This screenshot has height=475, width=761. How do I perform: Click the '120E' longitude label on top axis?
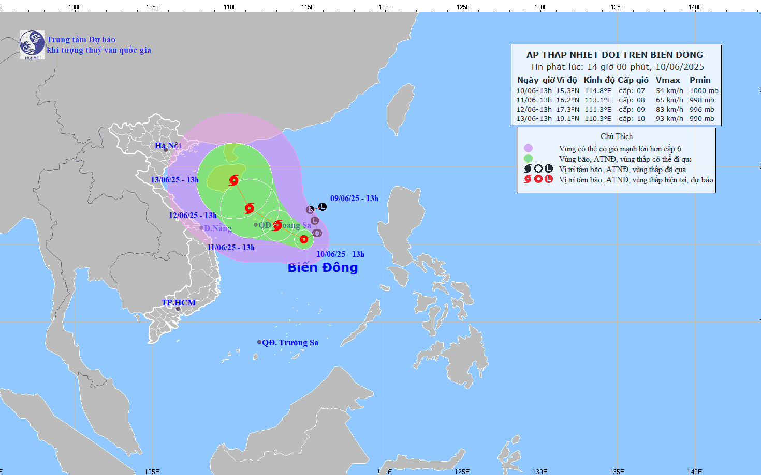[x=385, y=7]
